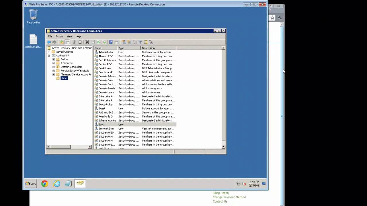Image resolution: width=367 pixels, height=206 pixels.
Task: Create a new user via toolbar icon
Action: 124,42
